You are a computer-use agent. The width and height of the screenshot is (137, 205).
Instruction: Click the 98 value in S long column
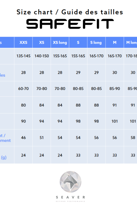tap(96, 121)
